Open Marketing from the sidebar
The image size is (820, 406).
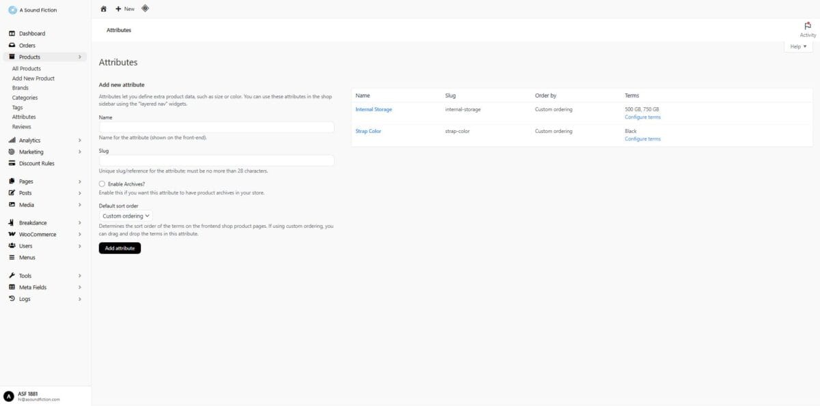coord(11,151)
